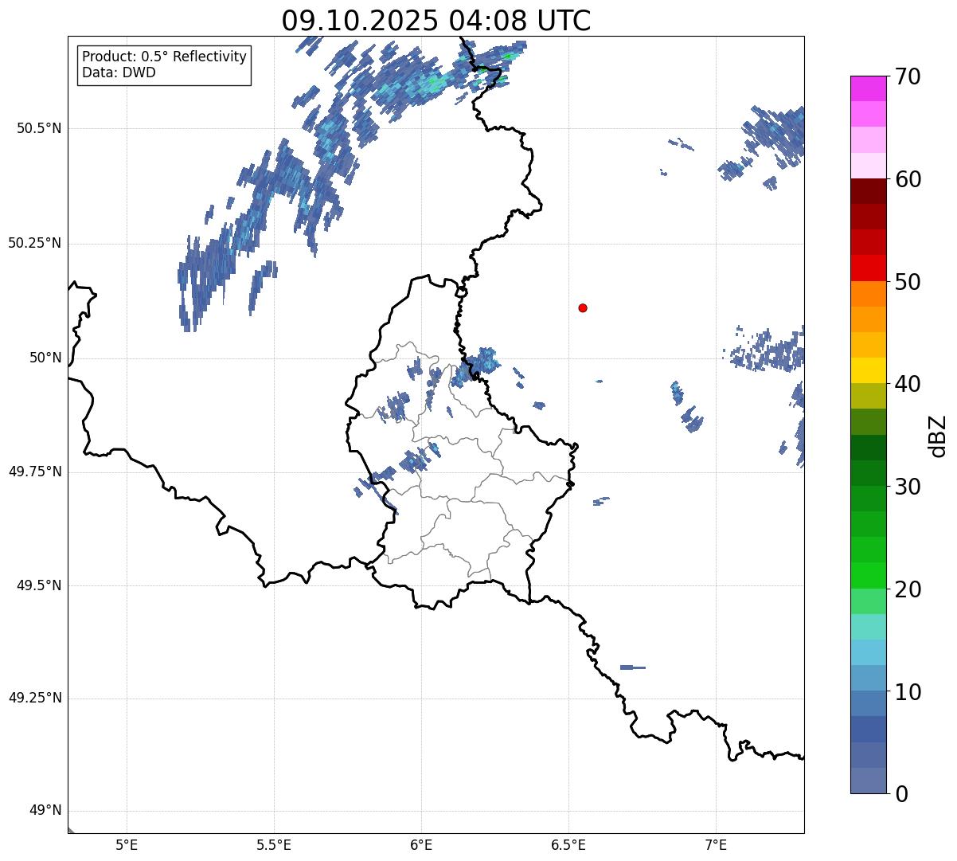
Task: Click the colorbar tick label '0'
Action: [x=901, y=794]
